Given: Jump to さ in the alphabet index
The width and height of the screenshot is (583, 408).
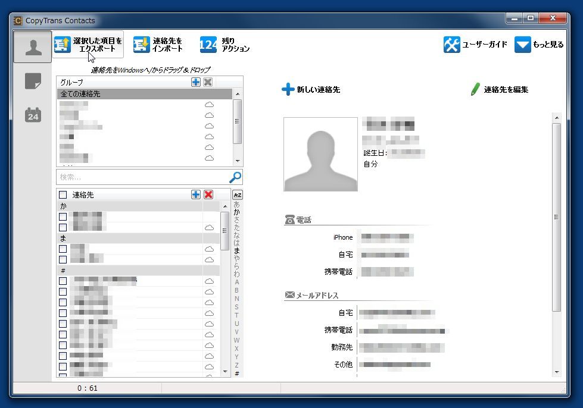Looking at the screenshot, I should point(237,220).
